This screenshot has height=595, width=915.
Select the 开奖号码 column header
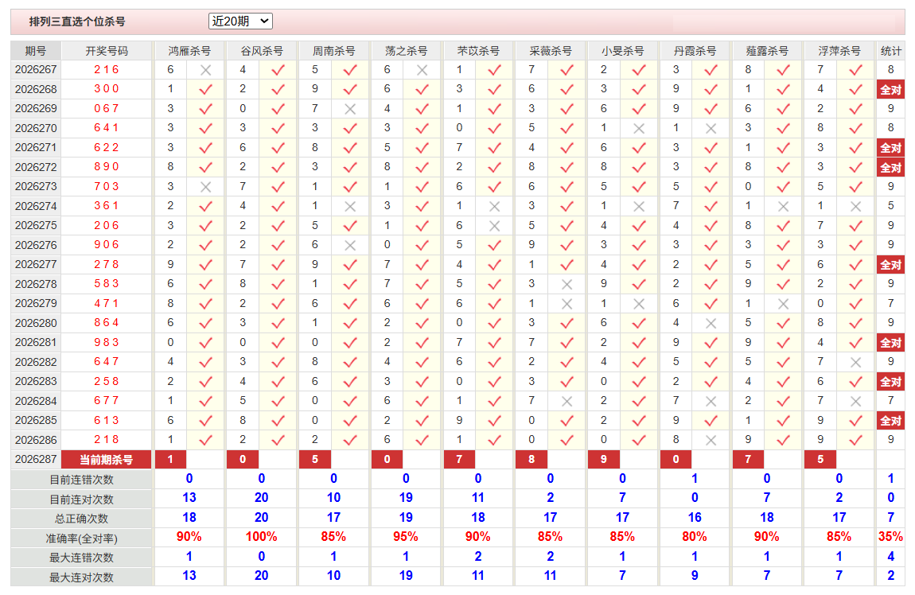[x=106, y=51]
